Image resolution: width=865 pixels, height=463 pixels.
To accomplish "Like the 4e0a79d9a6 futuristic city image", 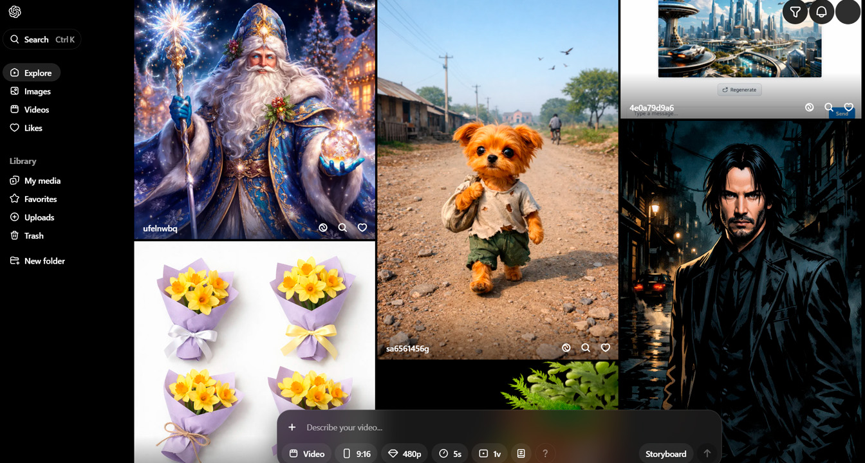I will [x=849, y=107].
